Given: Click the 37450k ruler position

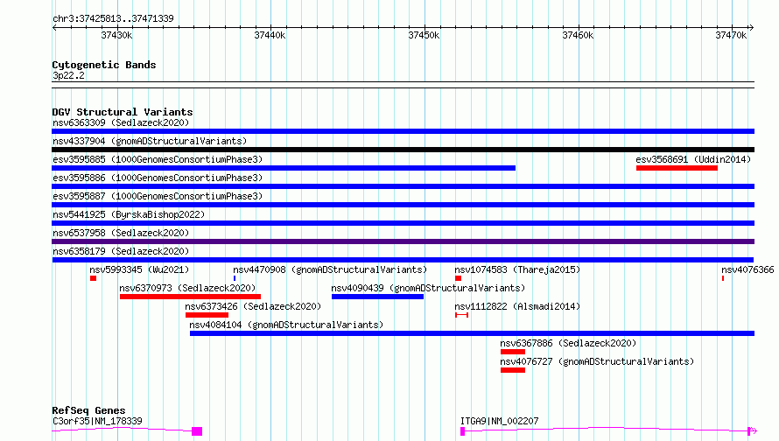Looking at the screenshot, I should (424, 35).
